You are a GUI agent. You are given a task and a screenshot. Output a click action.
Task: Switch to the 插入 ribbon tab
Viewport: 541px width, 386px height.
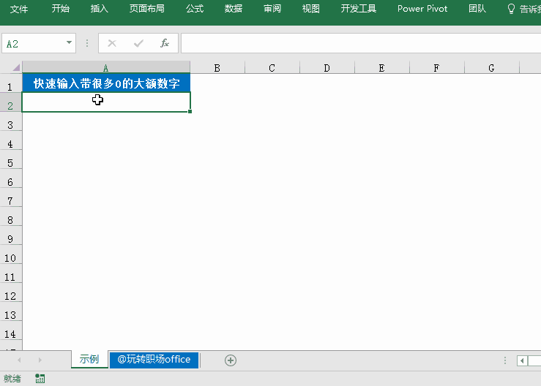tap(99, 9)
